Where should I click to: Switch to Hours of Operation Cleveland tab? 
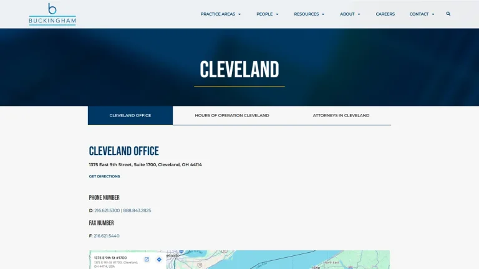232,115
